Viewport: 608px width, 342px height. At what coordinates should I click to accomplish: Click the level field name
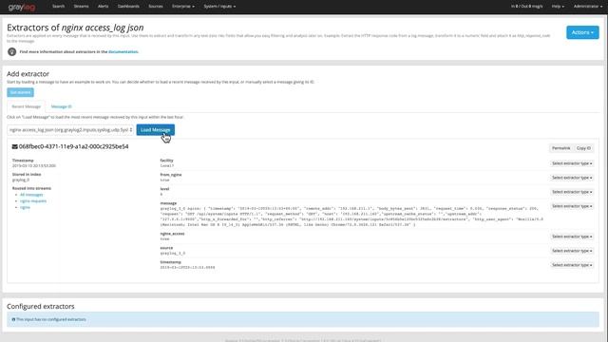coord(164,189)
